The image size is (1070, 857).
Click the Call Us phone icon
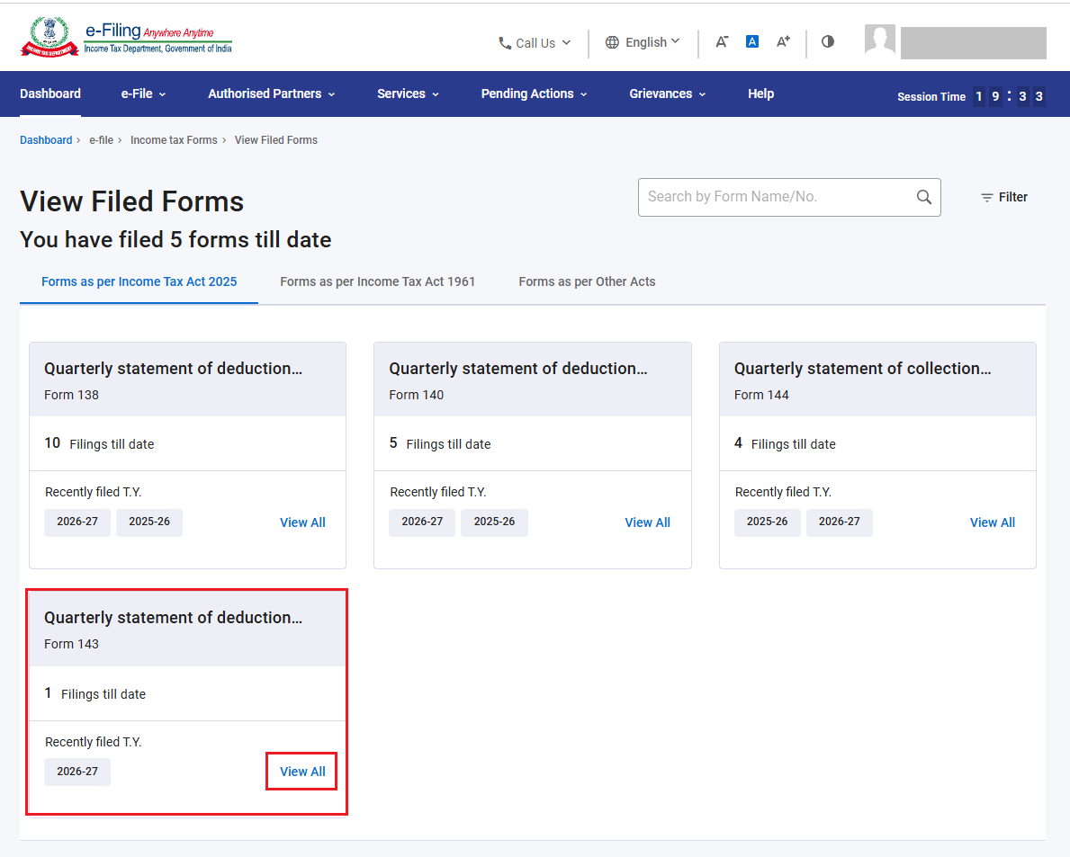pyautogui.click(x=505, y=43)
